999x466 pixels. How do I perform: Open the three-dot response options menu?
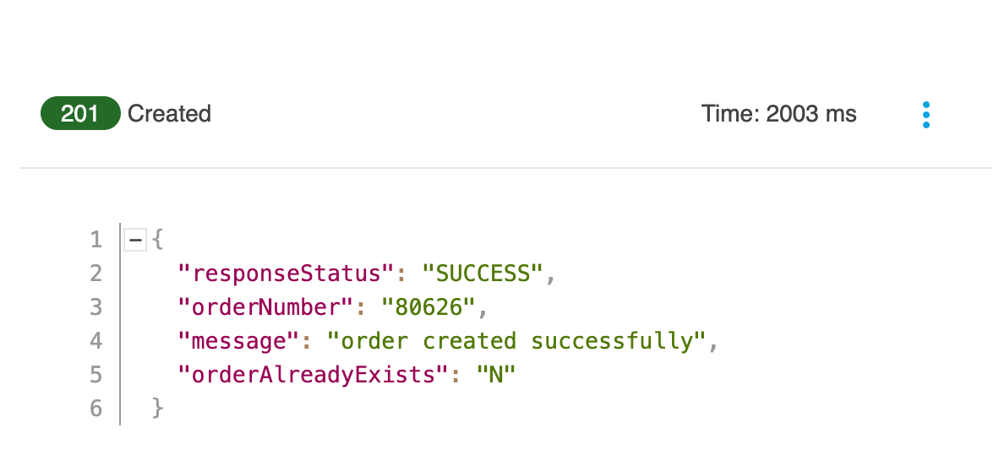tap(925, 115)
